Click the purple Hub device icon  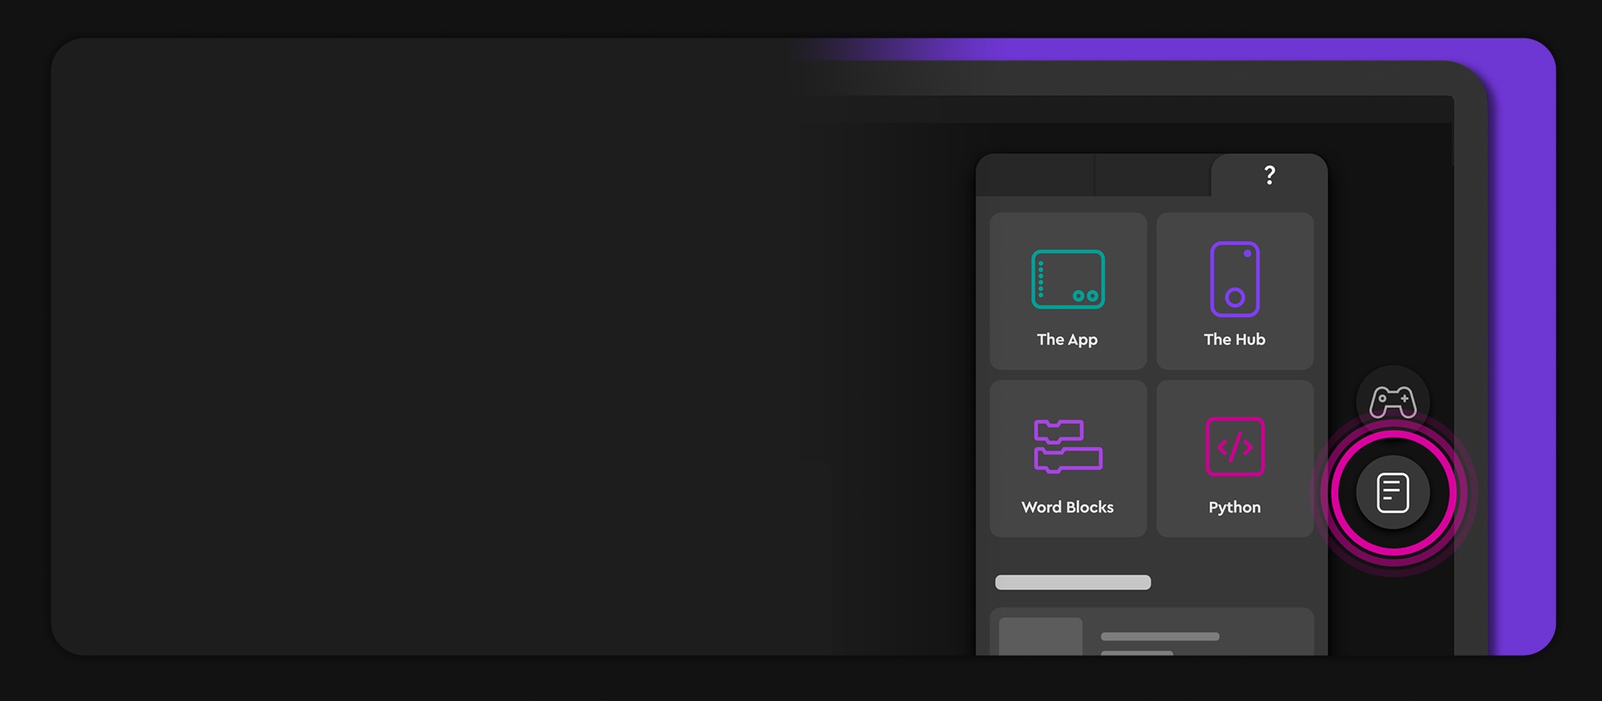pyautogui.click(x=1235, y=280)
